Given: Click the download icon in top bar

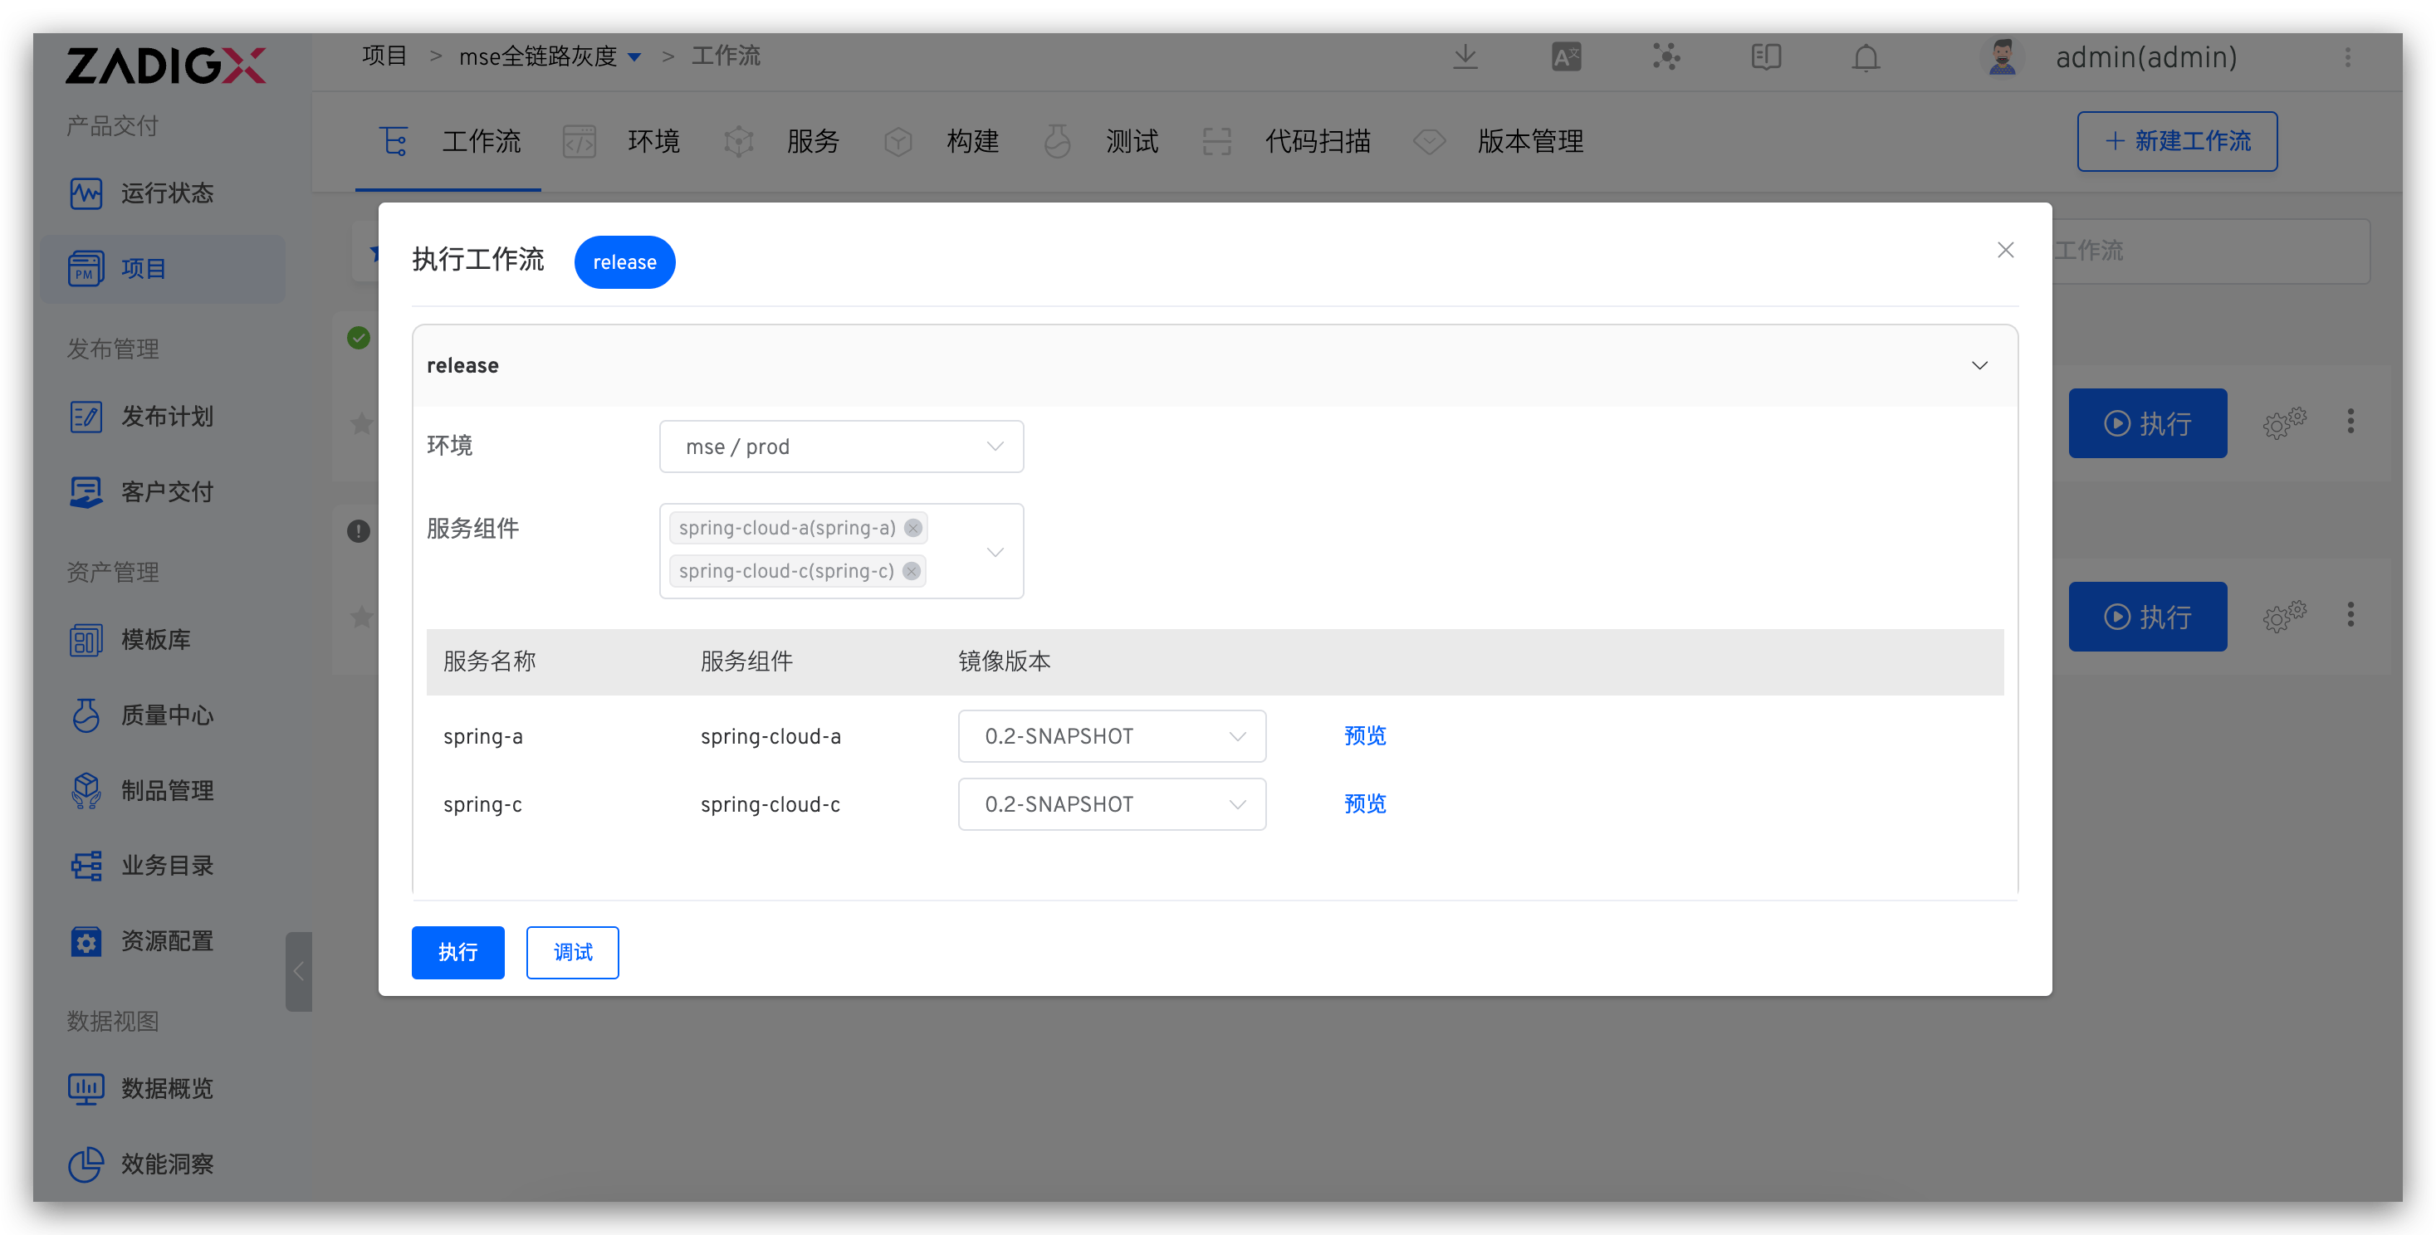Looking at the screenshot, I should (1465, 56).
